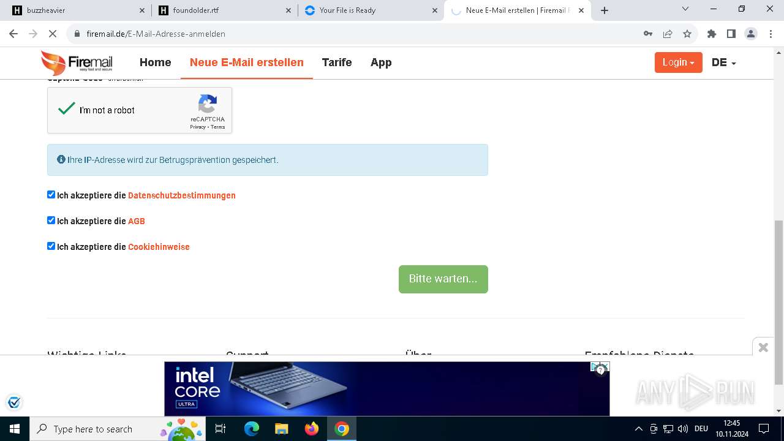Click the Bitte warten... button
784x441 pixels.
443,279
